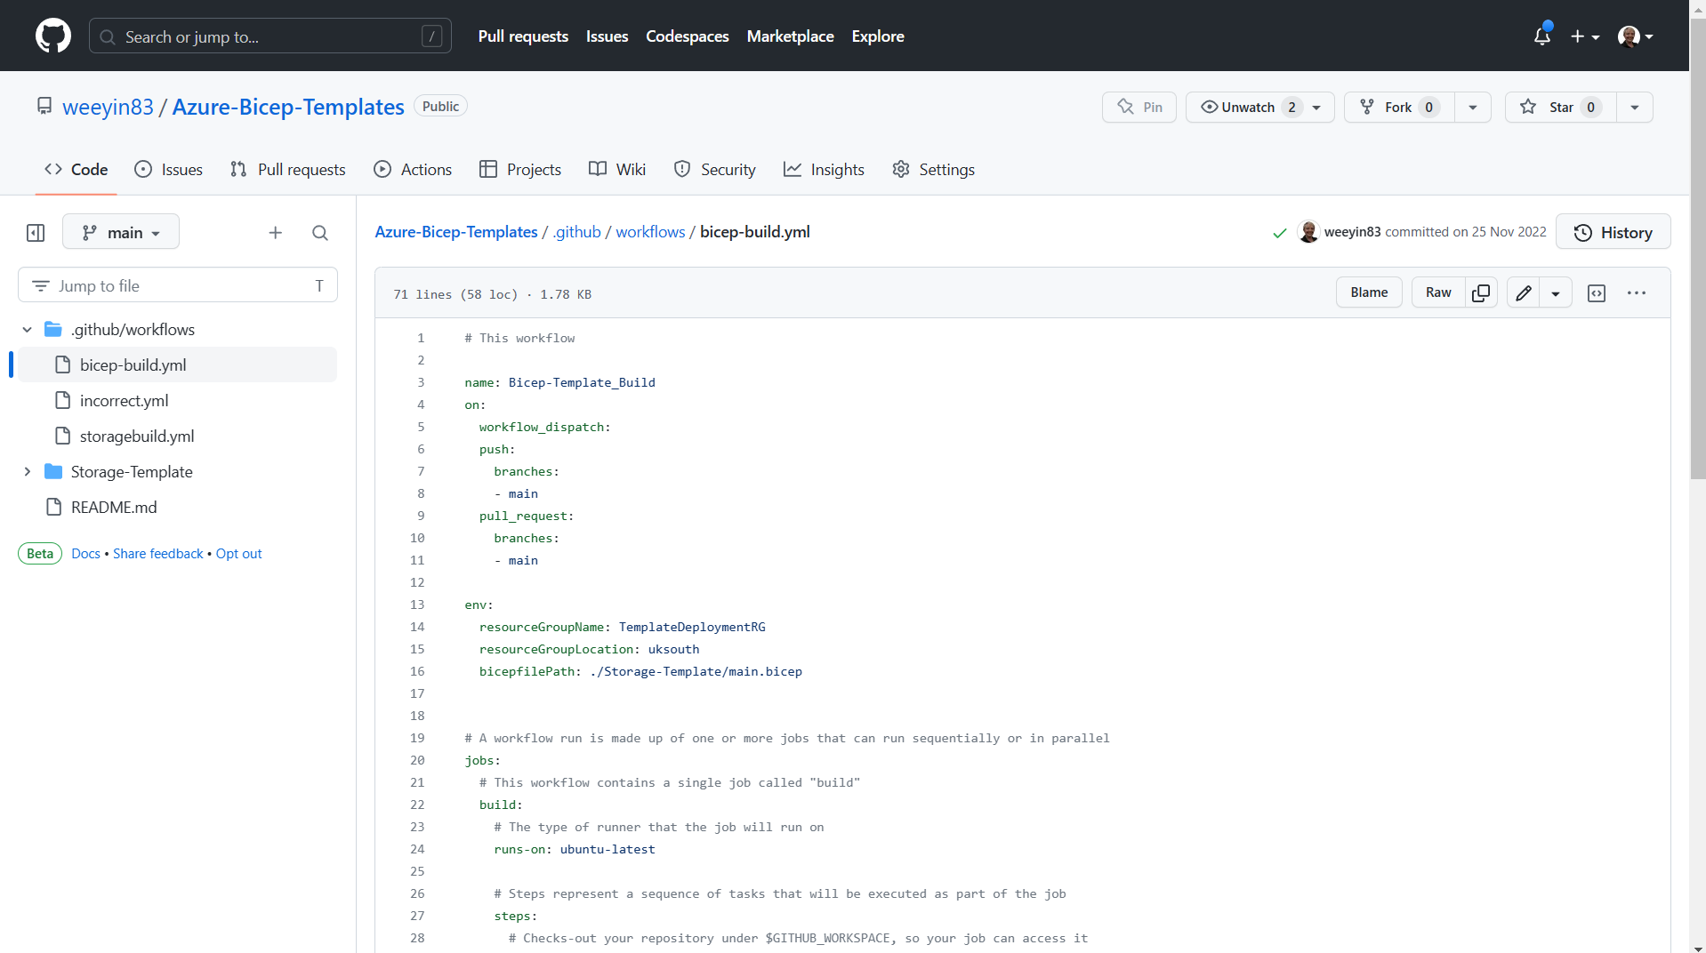Viewport: 1706px width, 953px height.
Task: Copy raw file contents
Action: click(1480, 292)
